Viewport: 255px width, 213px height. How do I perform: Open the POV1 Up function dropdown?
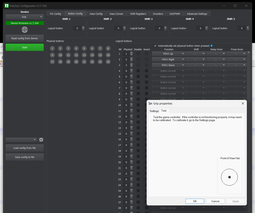point(169,54)
